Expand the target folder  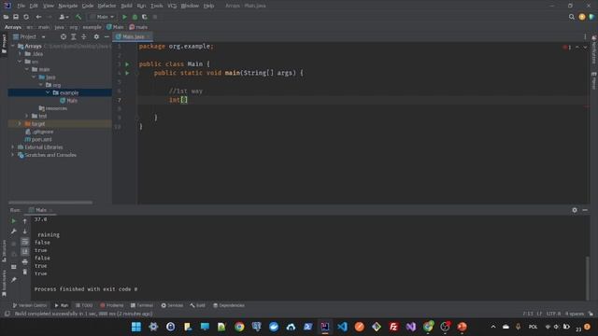click(20, 124)
